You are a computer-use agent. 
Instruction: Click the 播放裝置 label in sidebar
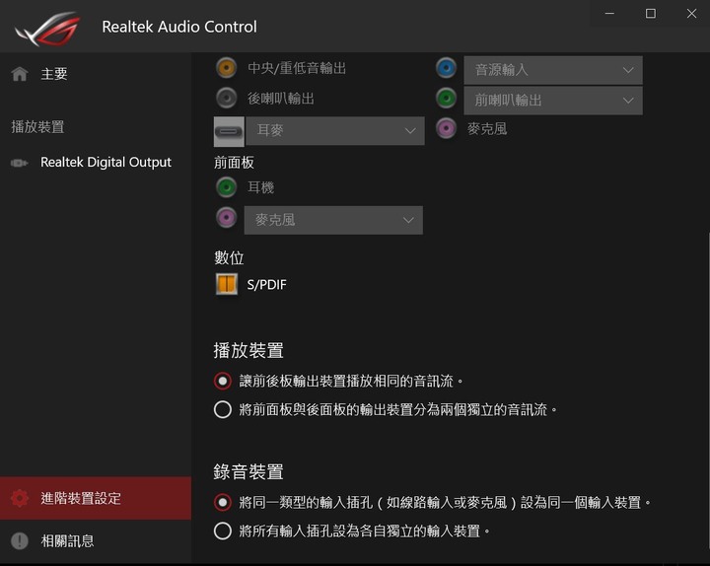(x=37, y=127)
